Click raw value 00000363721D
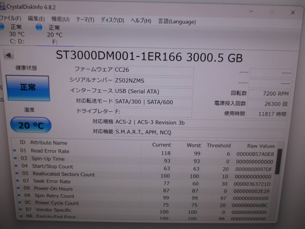Screen dimensions: 305x229 tap(252, 184)
